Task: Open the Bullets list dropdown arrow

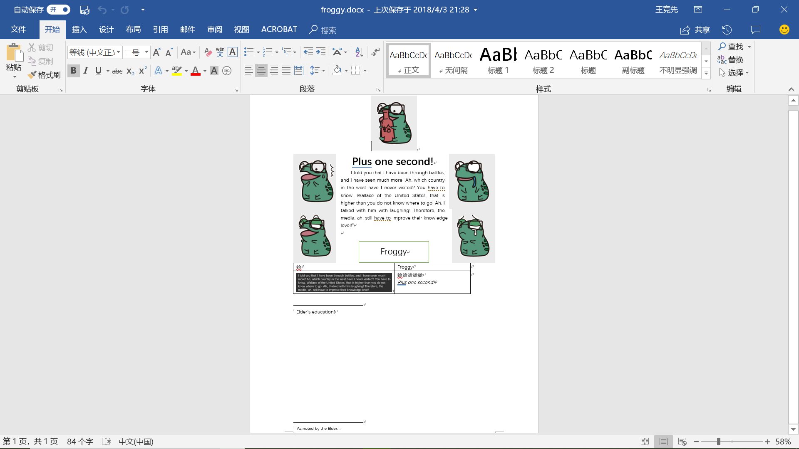Action: tap(258, 52)
